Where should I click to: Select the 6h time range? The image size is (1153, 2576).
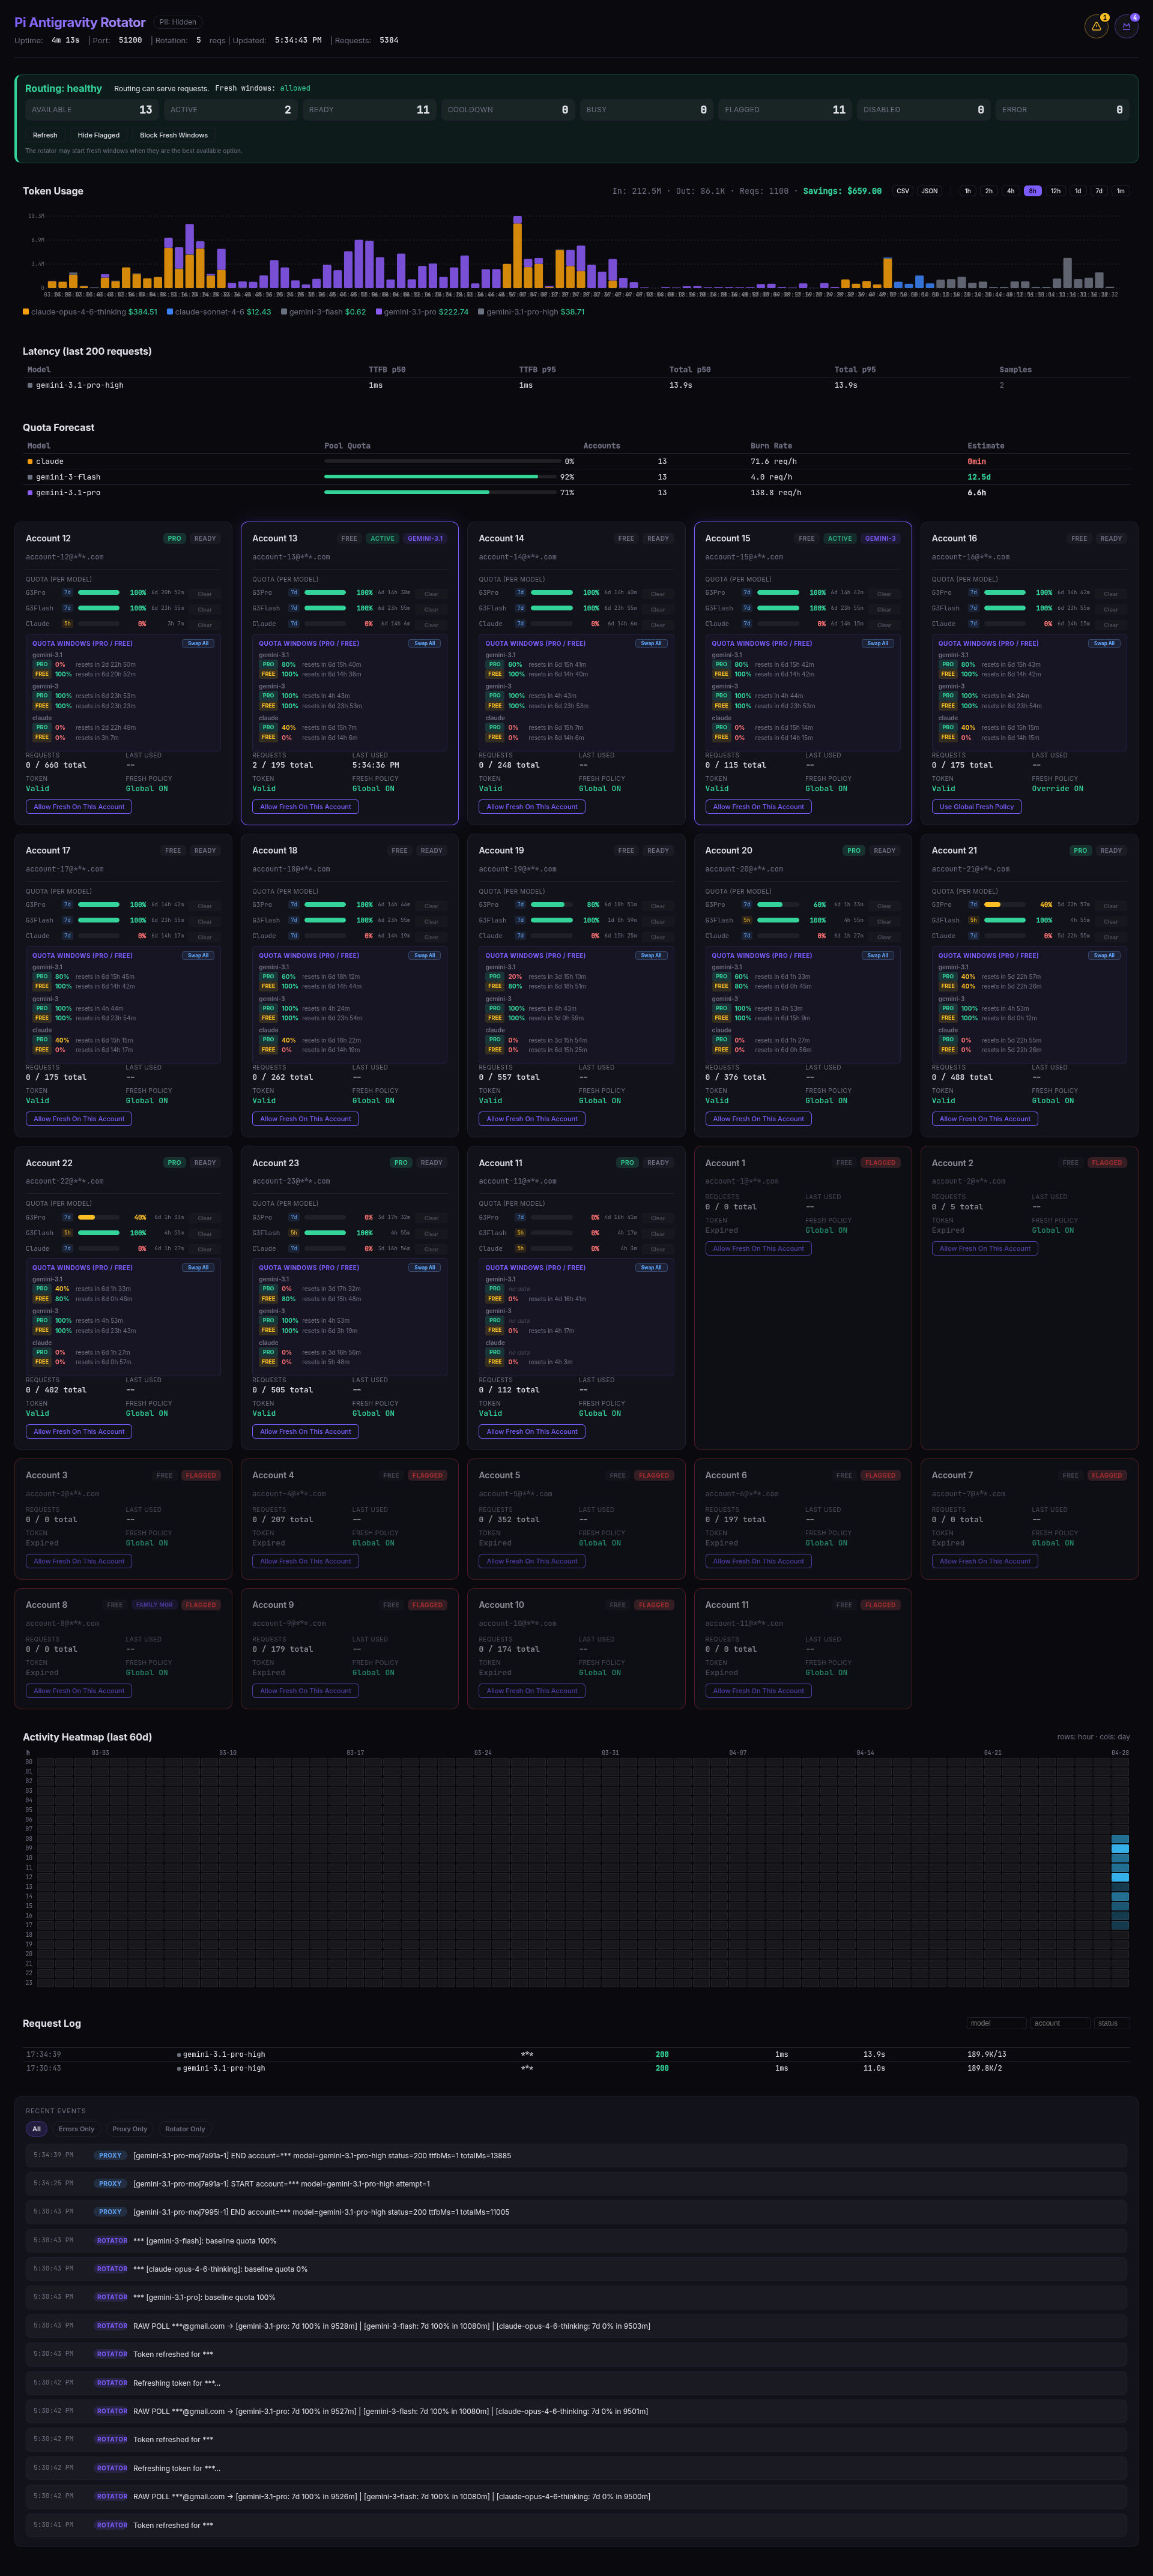[1032, 191]
